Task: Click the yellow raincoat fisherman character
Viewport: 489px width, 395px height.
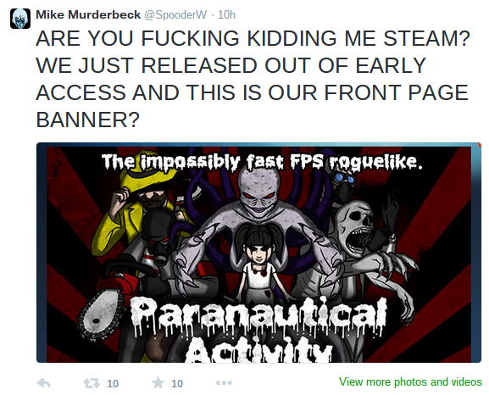Action: (x=139, y=208)
